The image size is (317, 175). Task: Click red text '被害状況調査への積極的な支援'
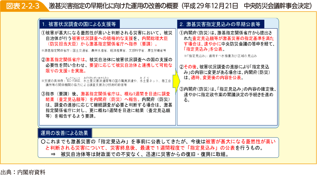[102, 38]
